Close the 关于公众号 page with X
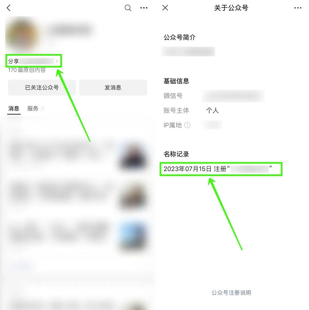 point(165,8)
